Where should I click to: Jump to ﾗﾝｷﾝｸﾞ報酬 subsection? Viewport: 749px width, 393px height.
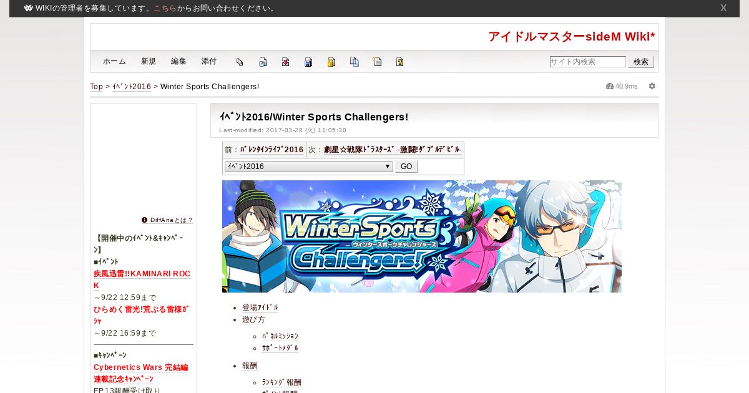[281, 382]
